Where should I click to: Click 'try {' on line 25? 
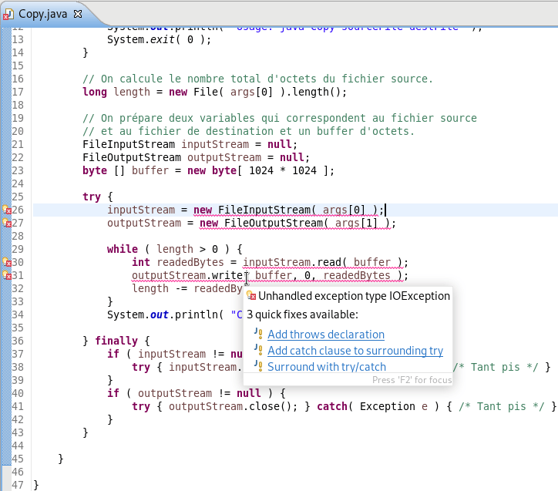point(98,197)
